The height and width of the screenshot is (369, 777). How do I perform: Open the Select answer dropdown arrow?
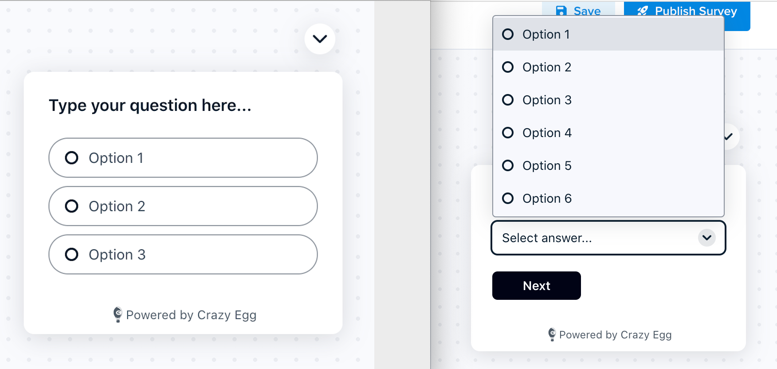tap(707, 238)
